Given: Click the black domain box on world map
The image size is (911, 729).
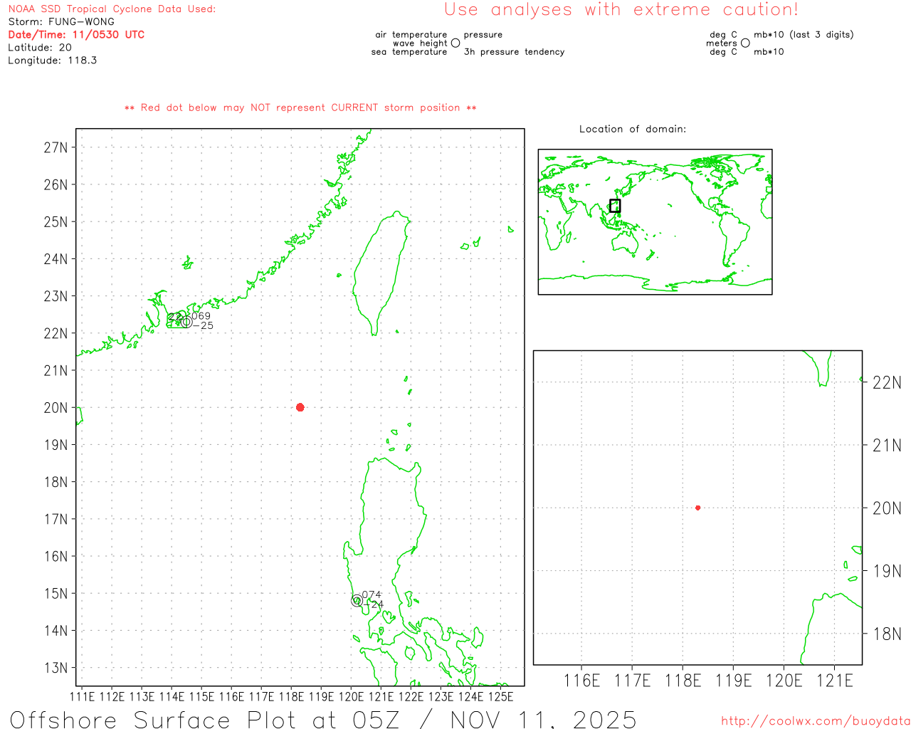Looking at the screenshot, I should pos(615,206).
